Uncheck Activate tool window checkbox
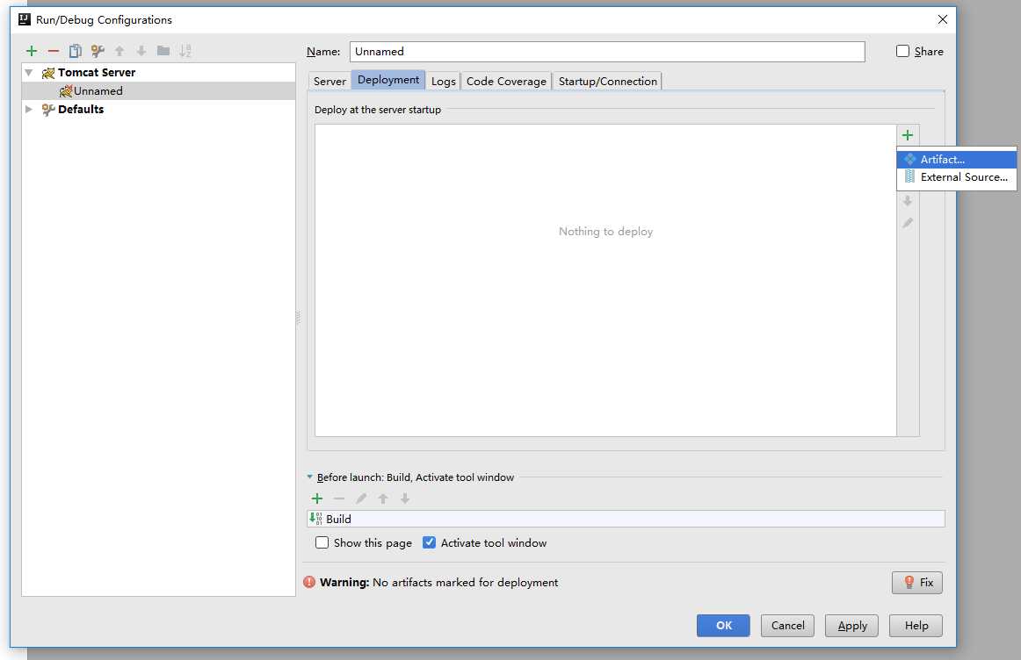The height and width of the screenshot is (660, 1021). coord(429,542)
